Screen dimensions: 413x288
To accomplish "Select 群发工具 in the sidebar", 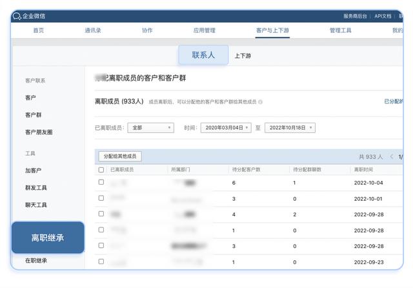I will pyautogui.click(x=36, y=188).
